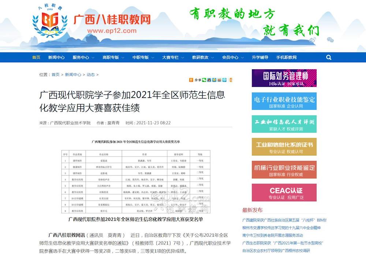Share the article via WeChat icon
Viewport: 366px width, 254px height.
(204, 80)
